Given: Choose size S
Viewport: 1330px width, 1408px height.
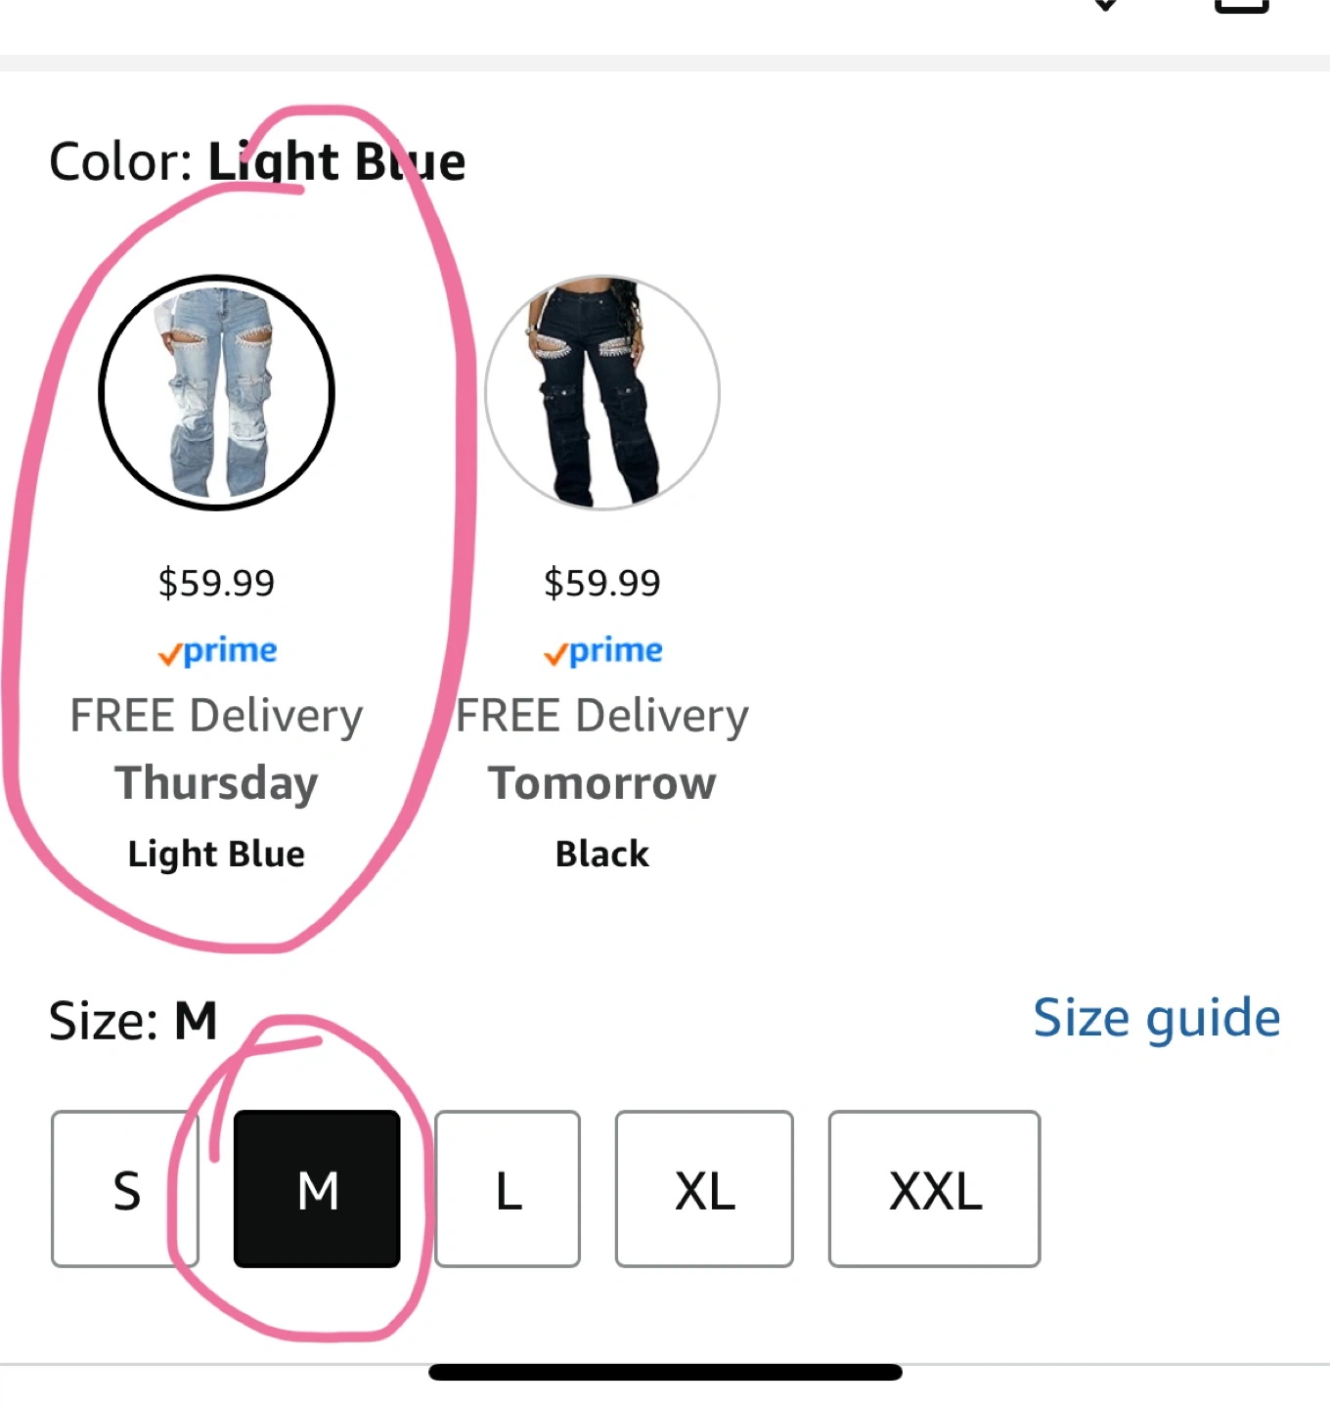Looking at the screenshot, I should [x=125, y=1189].
